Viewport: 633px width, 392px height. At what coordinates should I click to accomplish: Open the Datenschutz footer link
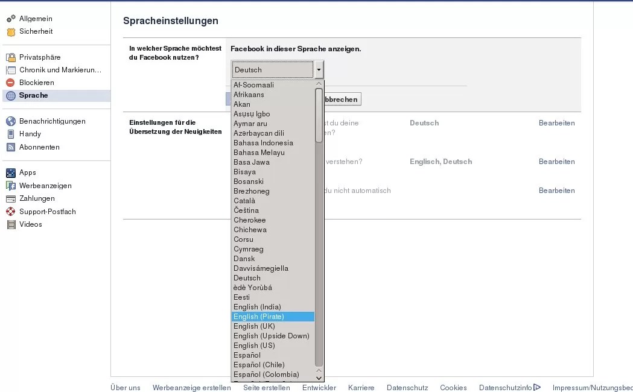click(407, 388)
